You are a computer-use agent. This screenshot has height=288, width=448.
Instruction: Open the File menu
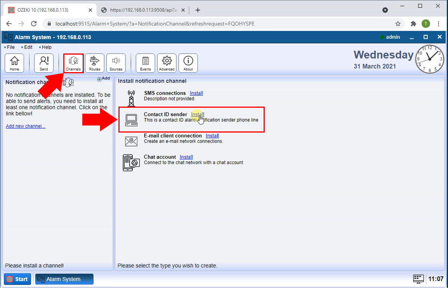point(10,47)
